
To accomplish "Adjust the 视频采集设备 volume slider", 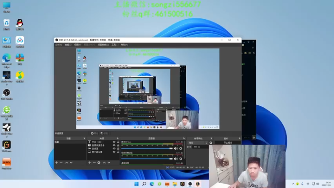I will pos(147,159).
